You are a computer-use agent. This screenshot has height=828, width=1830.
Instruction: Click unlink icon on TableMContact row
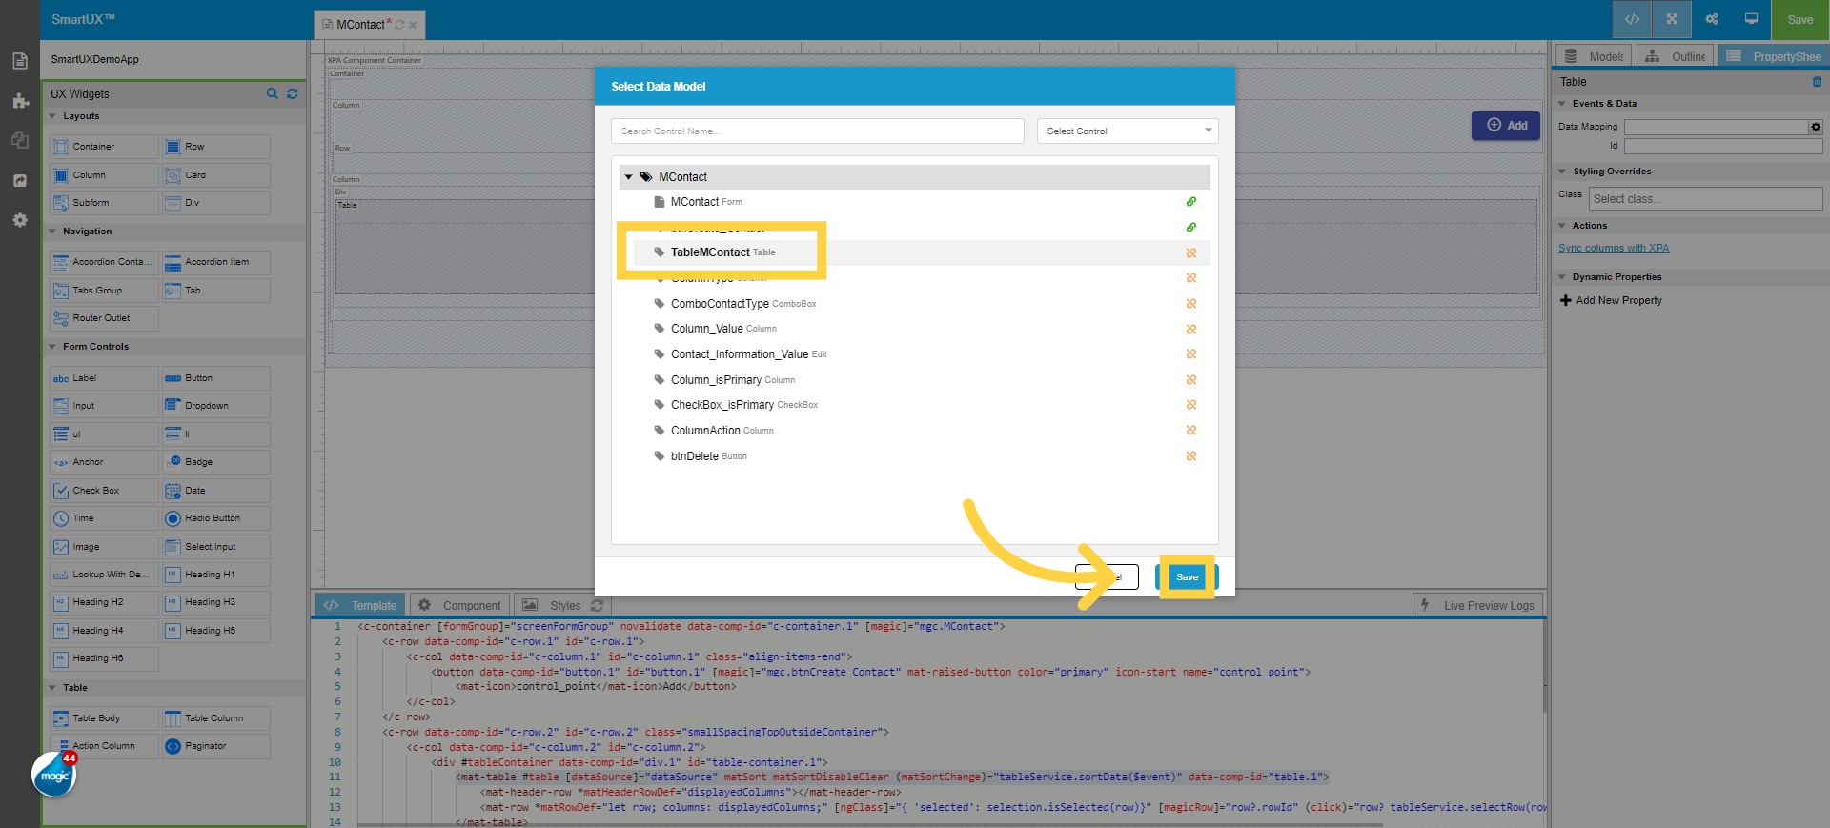(1191, 252)
